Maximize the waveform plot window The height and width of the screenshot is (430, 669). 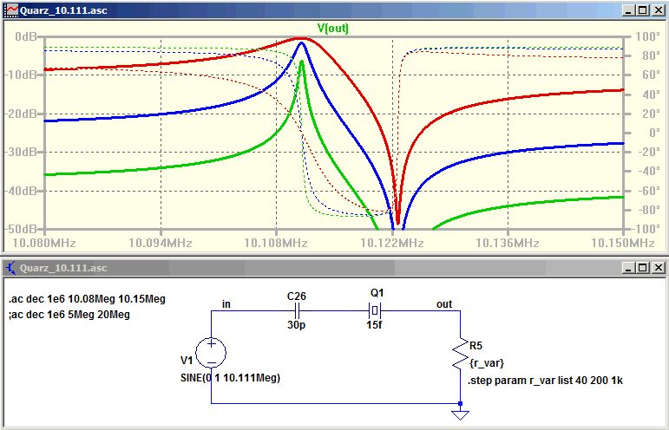click(x=642, y=10)
